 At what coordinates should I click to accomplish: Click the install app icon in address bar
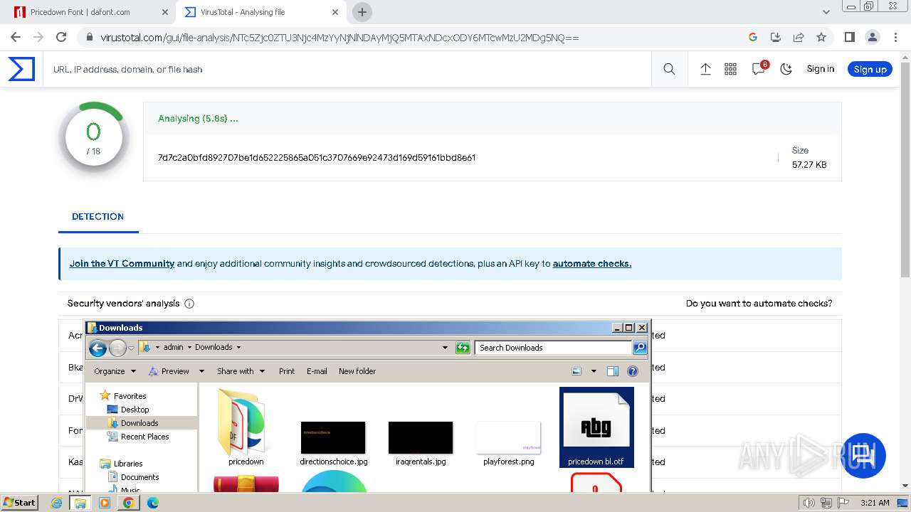776,37
